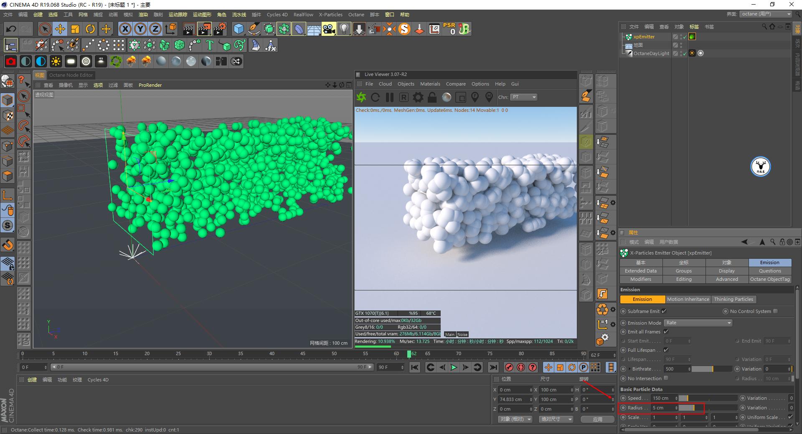Restart the Live Viewer render
This screenshot has height=434, width=802.
pyautogui.click(x=375, y=97)
